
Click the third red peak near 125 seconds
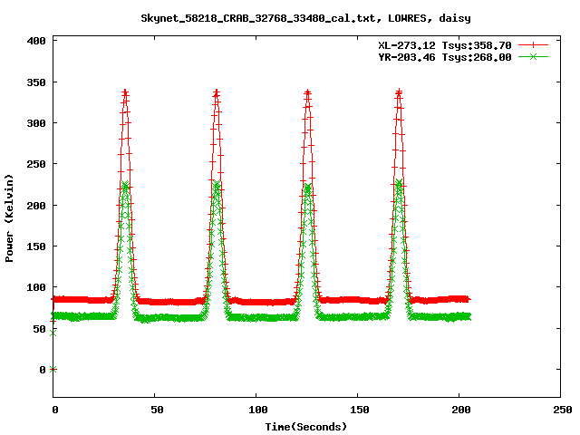308,92
